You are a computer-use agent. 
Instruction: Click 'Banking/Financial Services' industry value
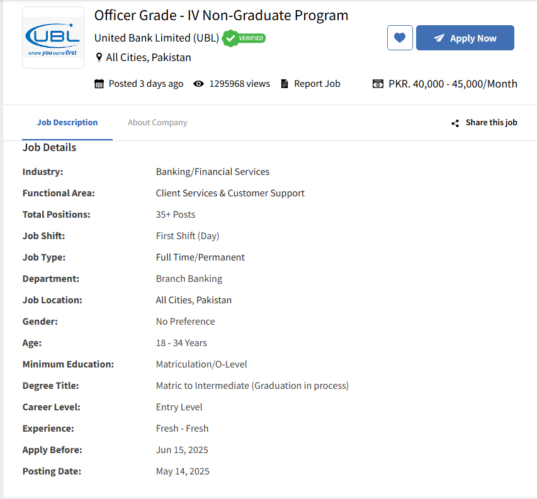(213, 171)
